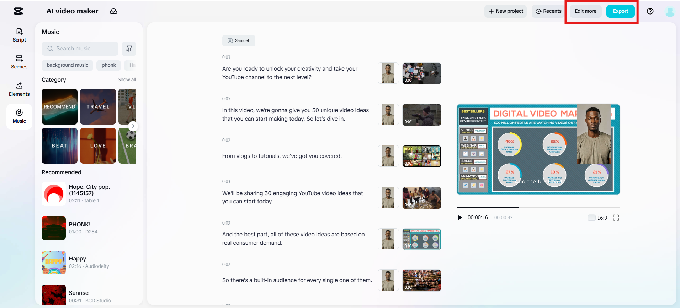Choose the phonk tag chip
The image size is (680, 308).
108,65
